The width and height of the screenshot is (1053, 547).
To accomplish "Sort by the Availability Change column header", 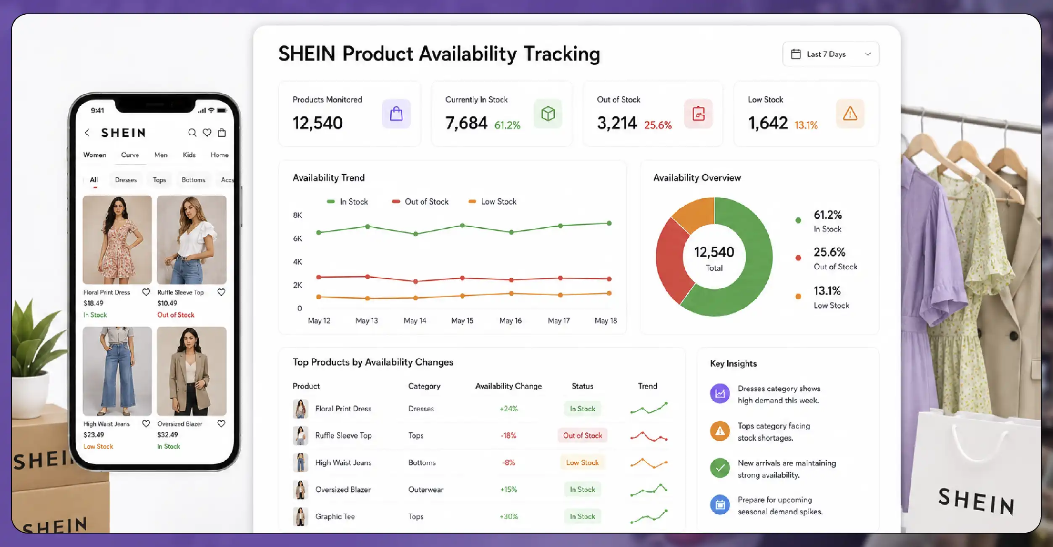I will 508,386.
